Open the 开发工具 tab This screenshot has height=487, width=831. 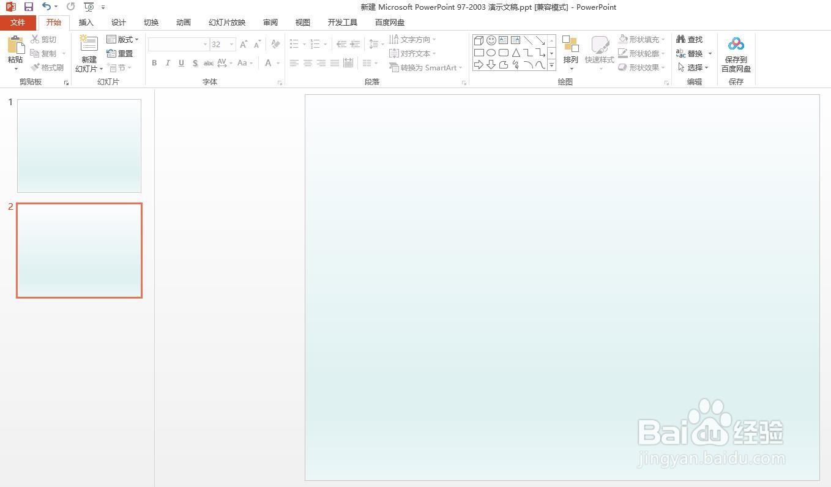point(343,23)
